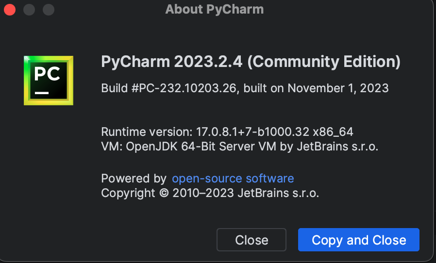
Task: Click the About PyCharm title bar text
Action: [214, 9]
